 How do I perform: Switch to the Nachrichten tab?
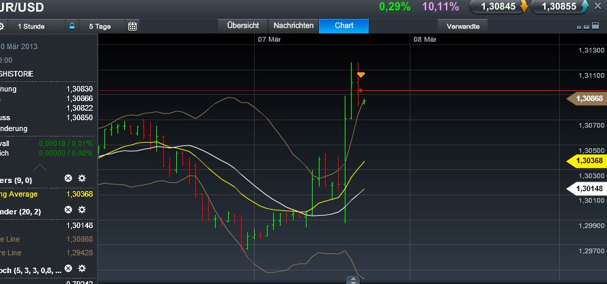point(294,26)
